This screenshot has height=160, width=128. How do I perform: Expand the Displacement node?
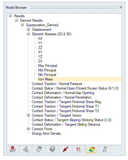coord(28,29)
